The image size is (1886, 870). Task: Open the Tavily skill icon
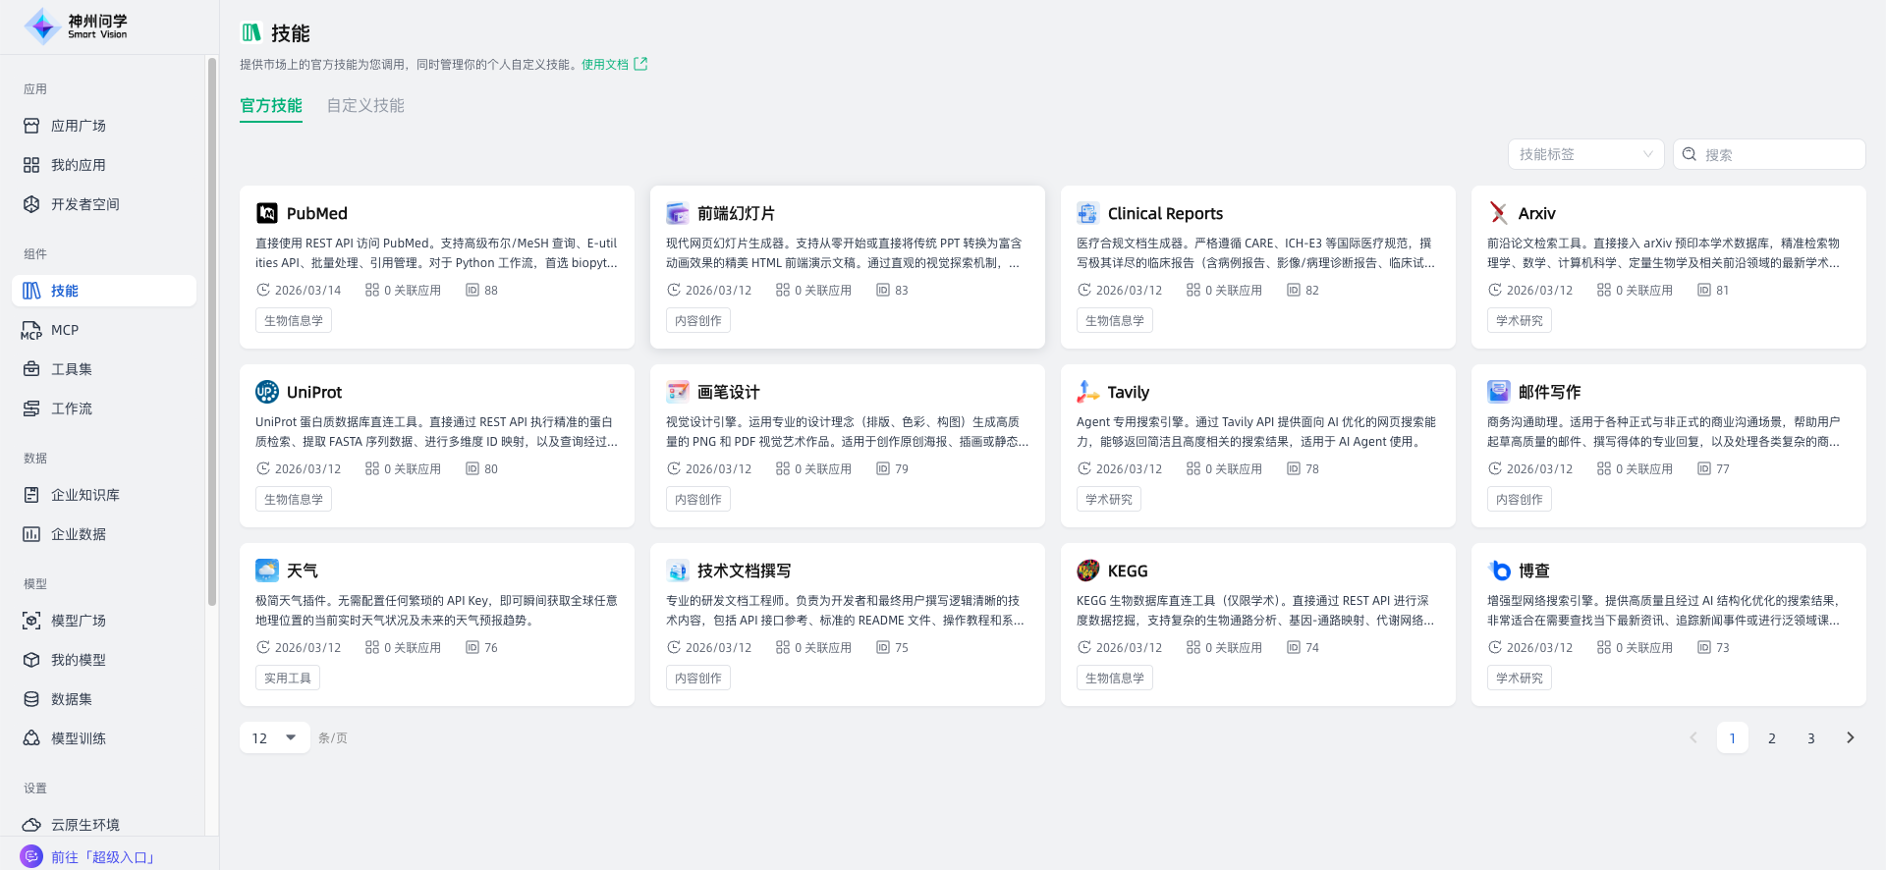pos(1087,392)
